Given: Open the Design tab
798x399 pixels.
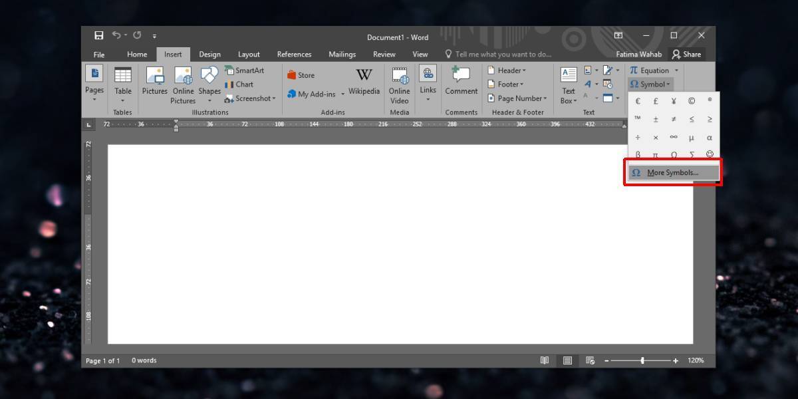Looking at the screenshot, I should (x=209, y=55).
